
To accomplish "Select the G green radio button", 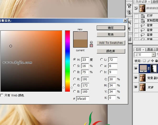I will pyautogui.click(x=75, y=85).
